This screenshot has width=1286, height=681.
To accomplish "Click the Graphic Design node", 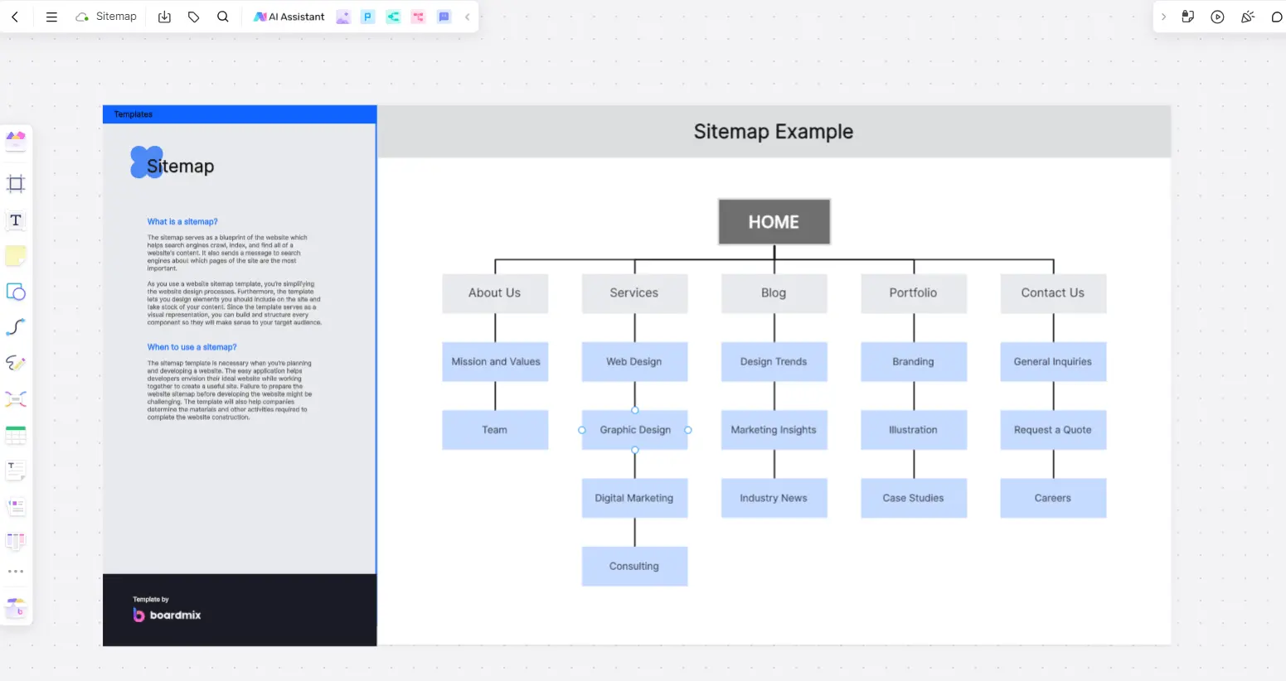I will tap(635, 430).
